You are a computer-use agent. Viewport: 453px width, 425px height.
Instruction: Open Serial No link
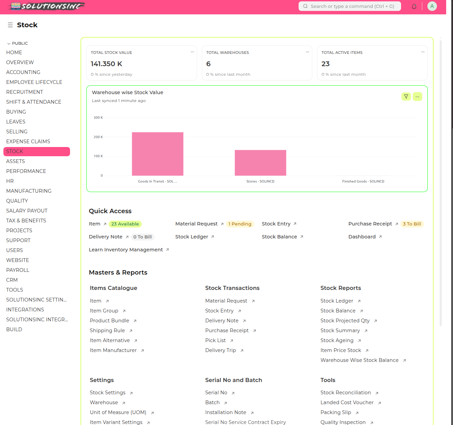pos(216,393)
